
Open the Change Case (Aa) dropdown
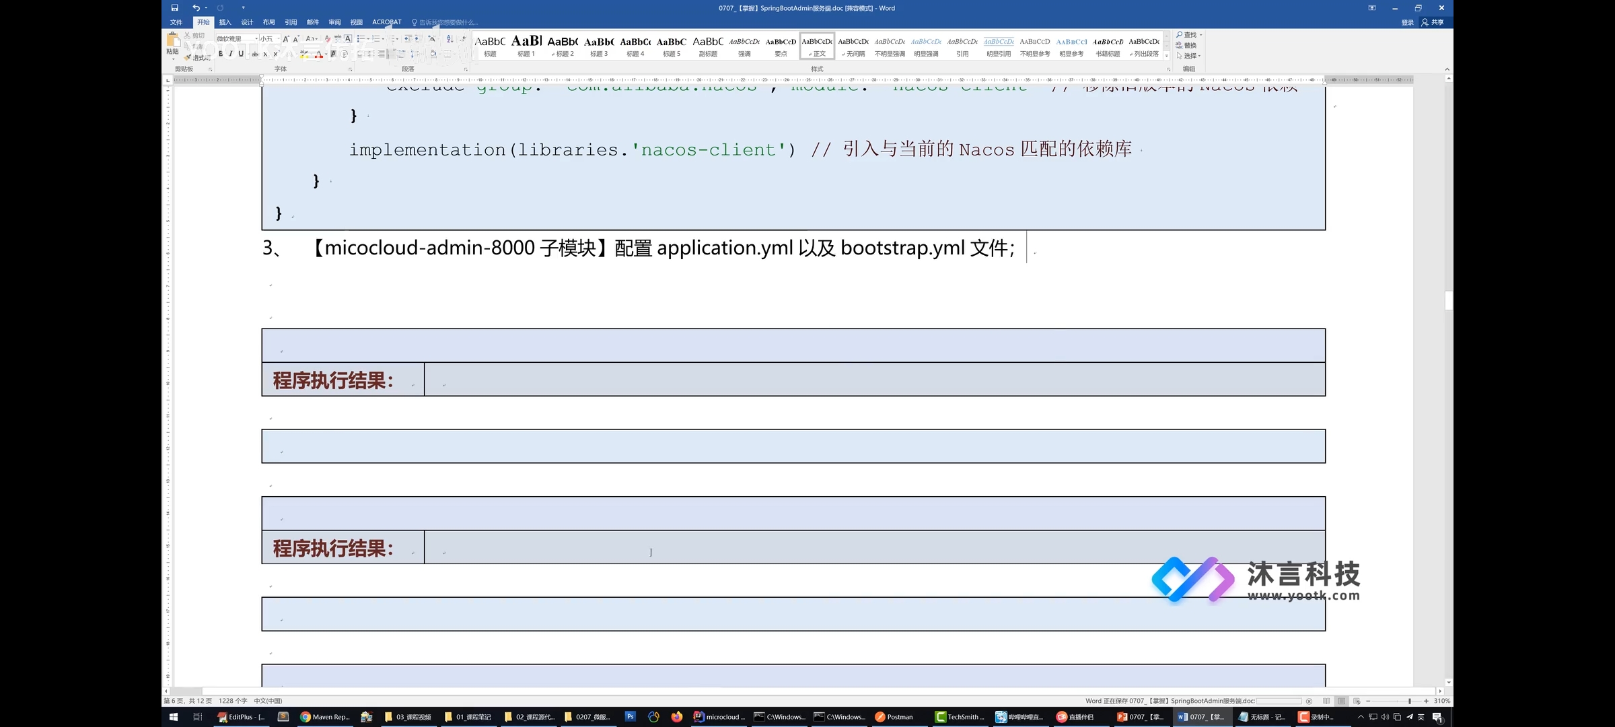click(x=312, y=39)
